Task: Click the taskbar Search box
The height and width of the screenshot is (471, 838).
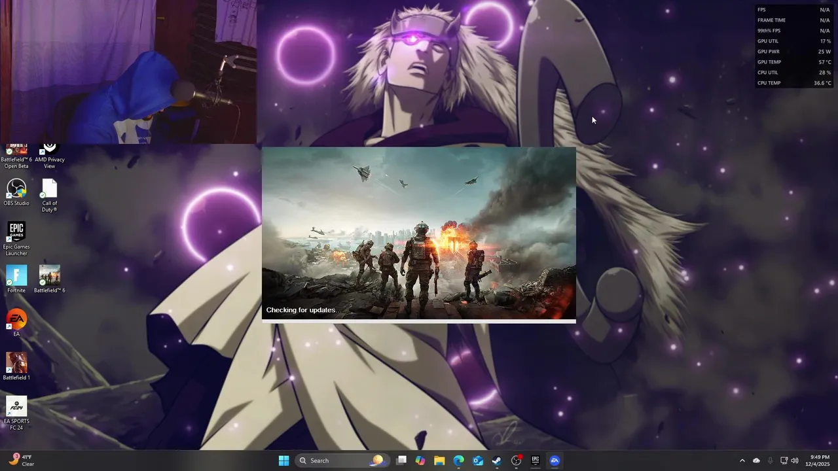Action: (x=341, y=461)
